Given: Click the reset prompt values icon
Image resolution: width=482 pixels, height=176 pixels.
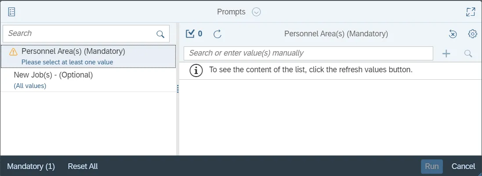Looking at the screenshot, I should tap(453, 34).
